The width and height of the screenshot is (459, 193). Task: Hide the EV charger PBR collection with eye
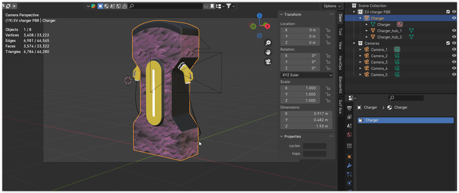click(454, 12)
